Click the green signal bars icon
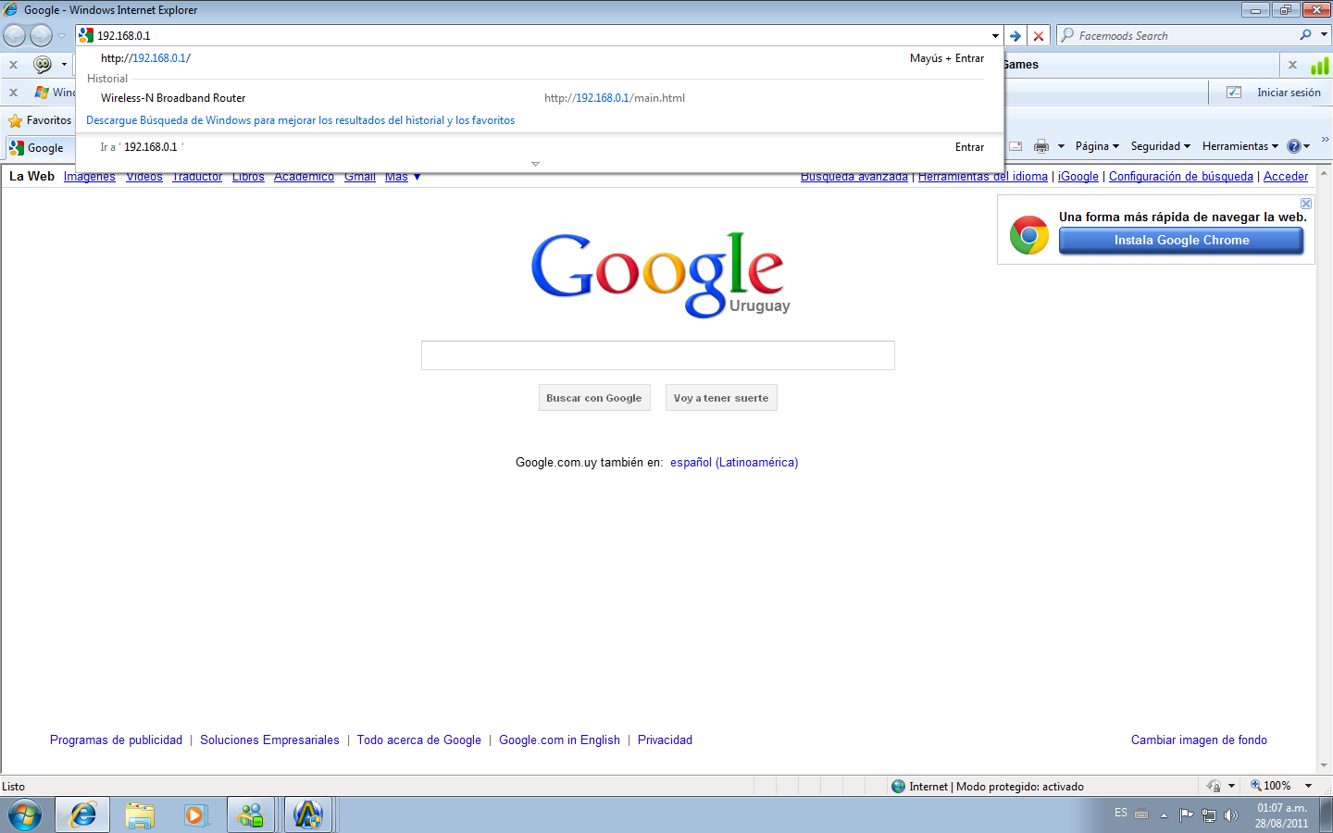The image size is (1333, 833). (x=1319, y=65)
